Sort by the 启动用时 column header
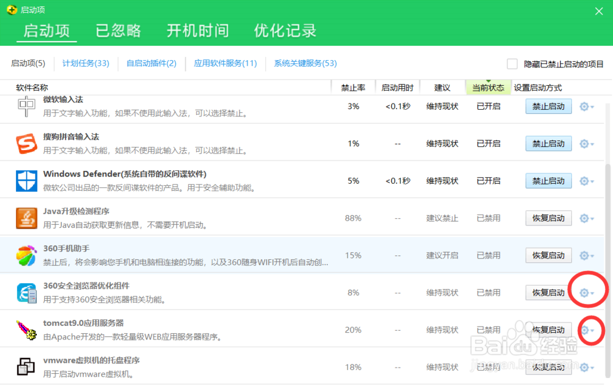The image size is (613, 386). click(397, 88)
